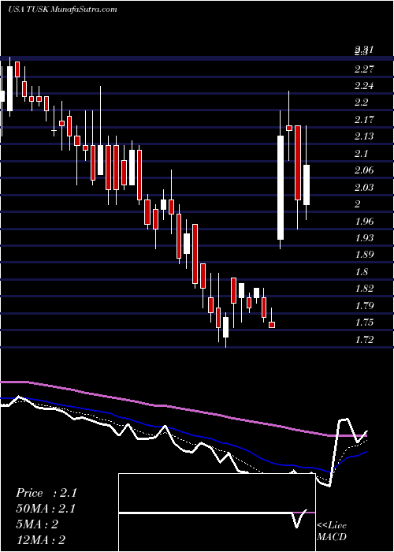Click the 'Price : 2.1' legend entry
This screenshot has width=394, height=552.
click(x=46, y=493)
